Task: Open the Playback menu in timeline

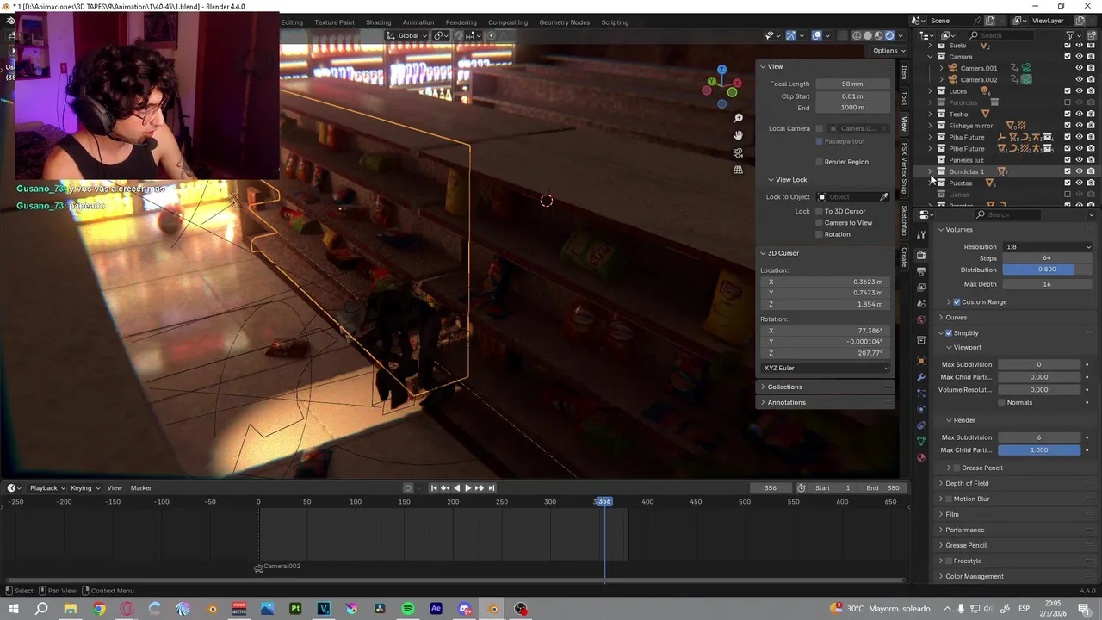Action: pos(44,488)
